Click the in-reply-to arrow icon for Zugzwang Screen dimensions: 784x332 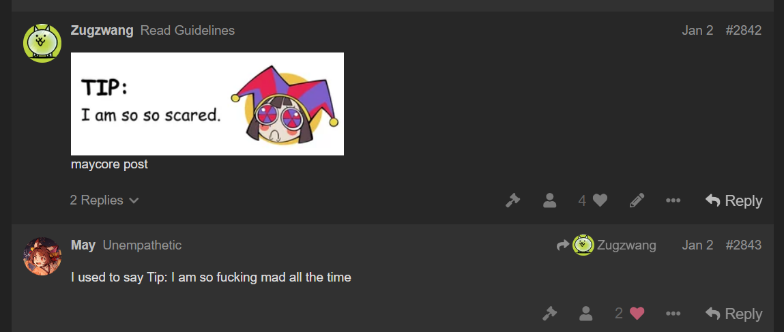coord(563,245)
